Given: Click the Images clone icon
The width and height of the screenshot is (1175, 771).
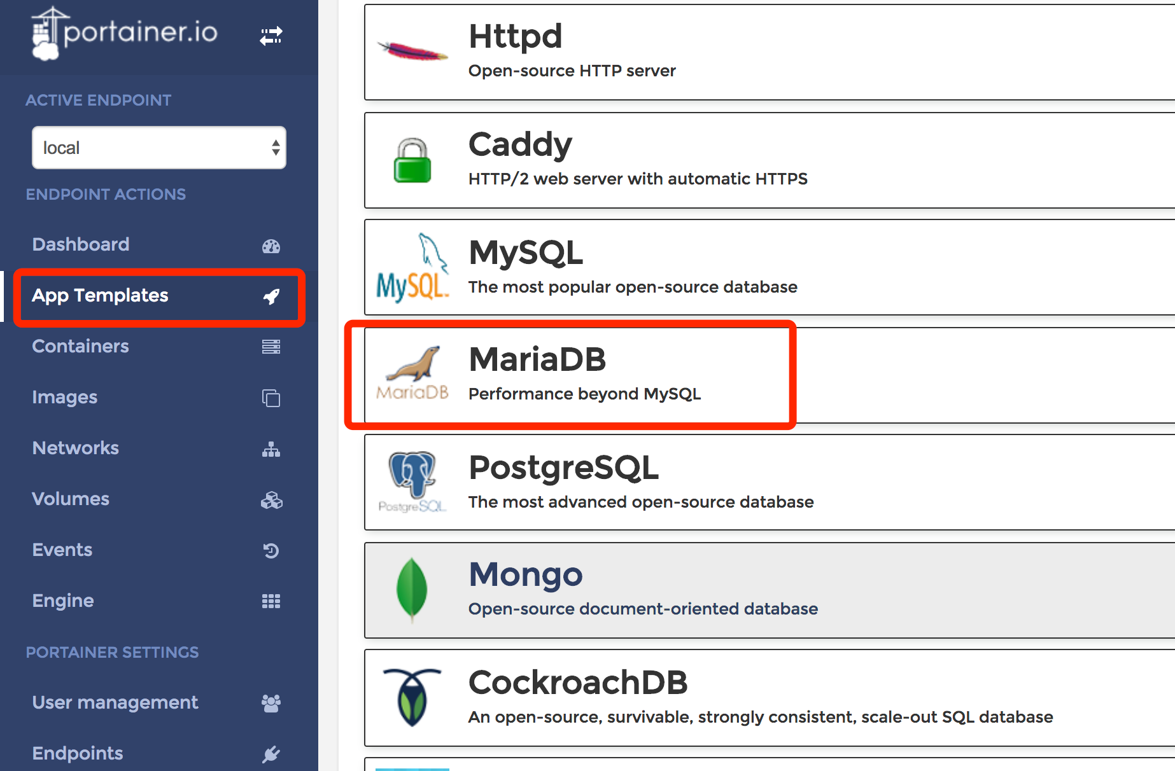Looking at the screenshot, I should coord(271,398).
